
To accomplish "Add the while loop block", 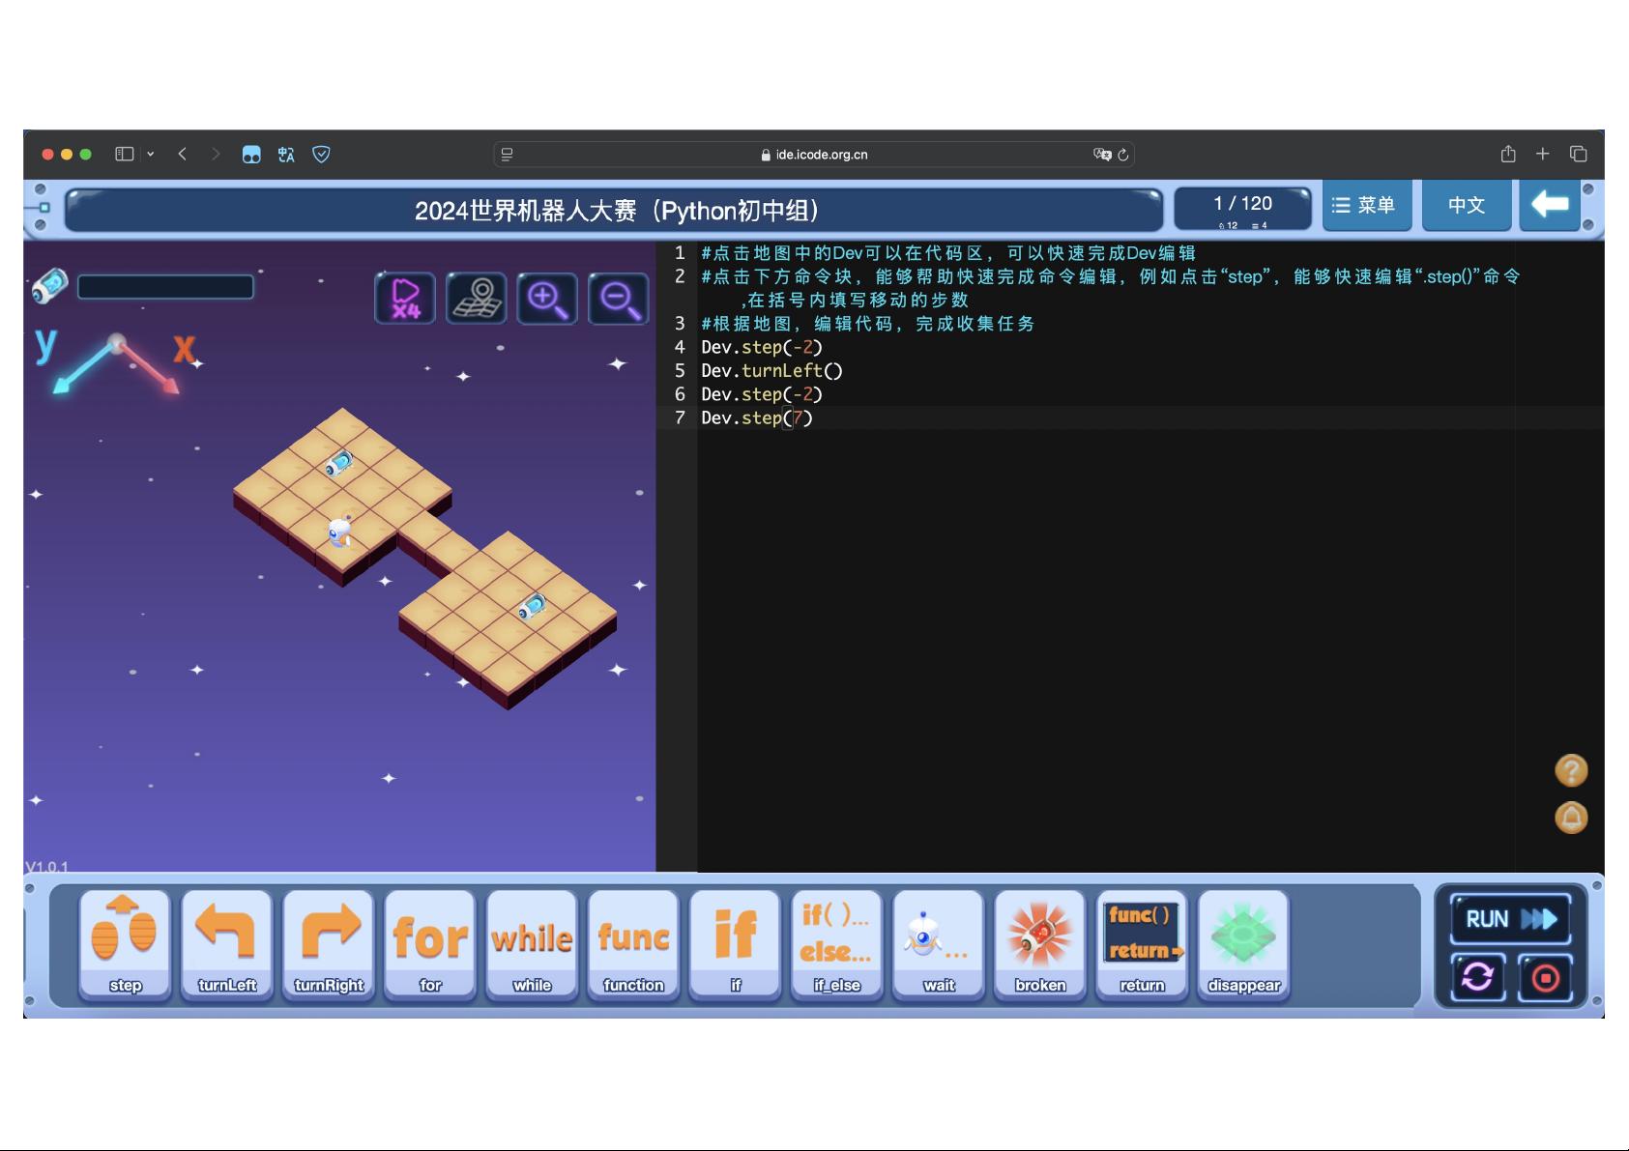I will click(x=532, y=945).
